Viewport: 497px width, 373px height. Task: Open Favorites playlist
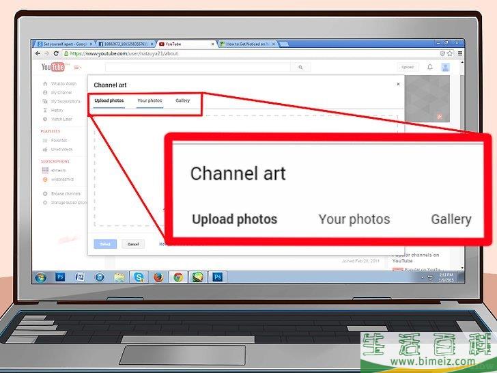59,140
